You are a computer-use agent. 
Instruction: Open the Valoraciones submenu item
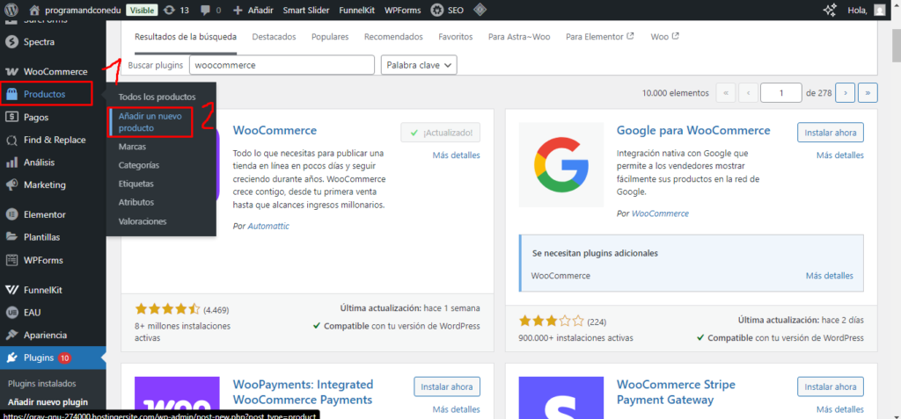pos(143,221)
